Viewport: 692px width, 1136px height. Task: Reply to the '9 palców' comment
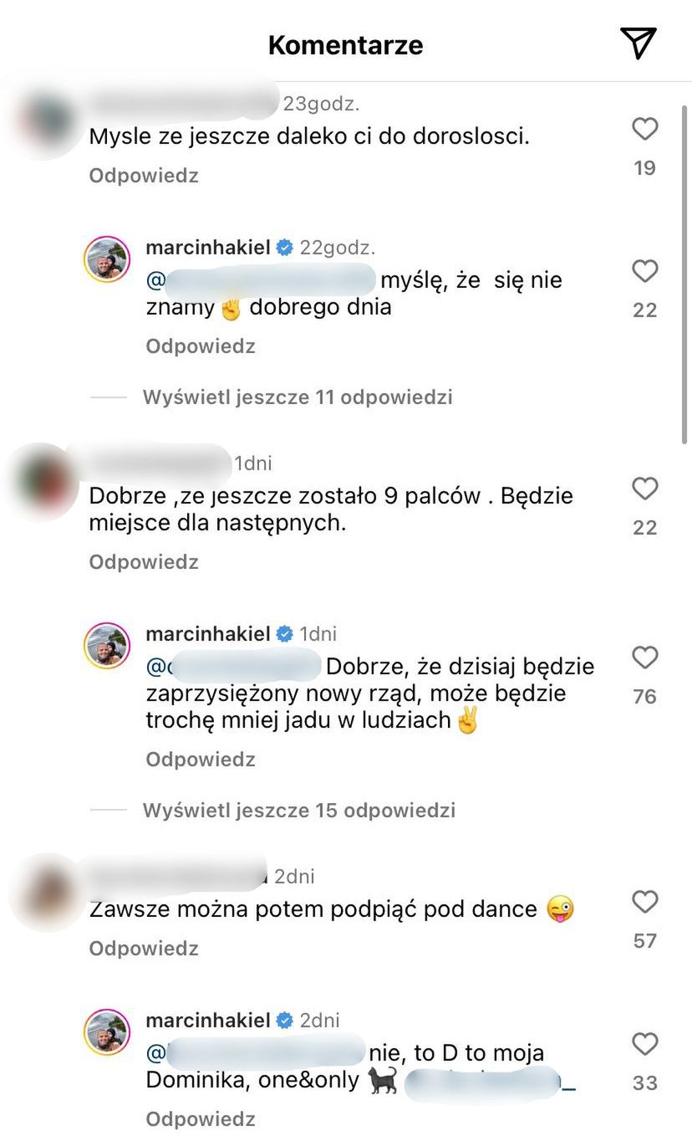144,562
